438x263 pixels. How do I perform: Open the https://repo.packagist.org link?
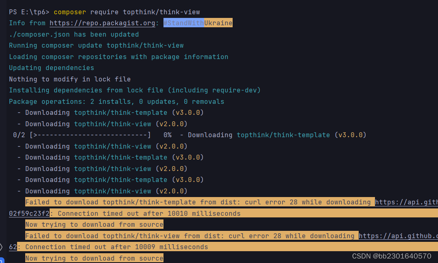(x=102, y=23)
